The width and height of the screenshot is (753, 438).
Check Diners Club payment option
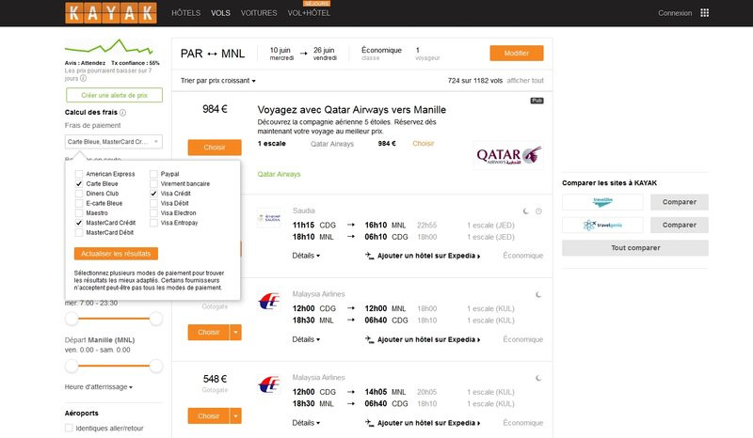pos(79,194)
